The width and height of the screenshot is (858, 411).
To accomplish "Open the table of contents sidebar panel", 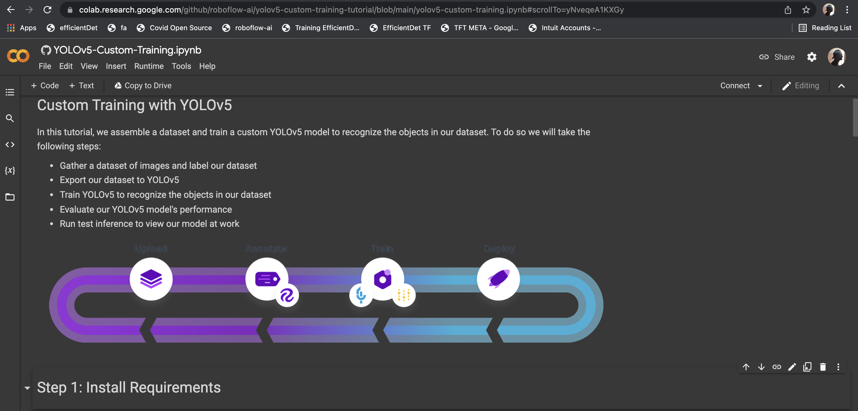I will (10, 92).
